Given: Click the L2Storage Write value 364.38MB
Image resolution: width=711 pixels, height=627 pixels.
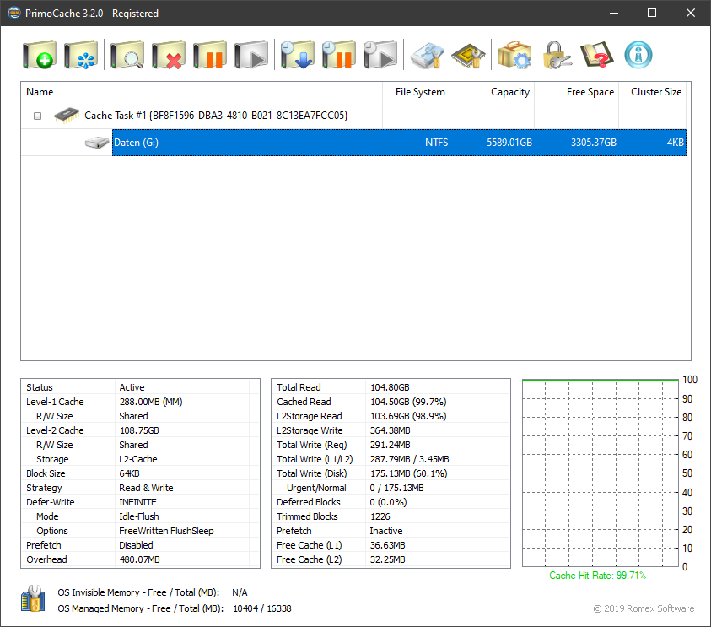Looking at the screenshot, I should point(390,430).
